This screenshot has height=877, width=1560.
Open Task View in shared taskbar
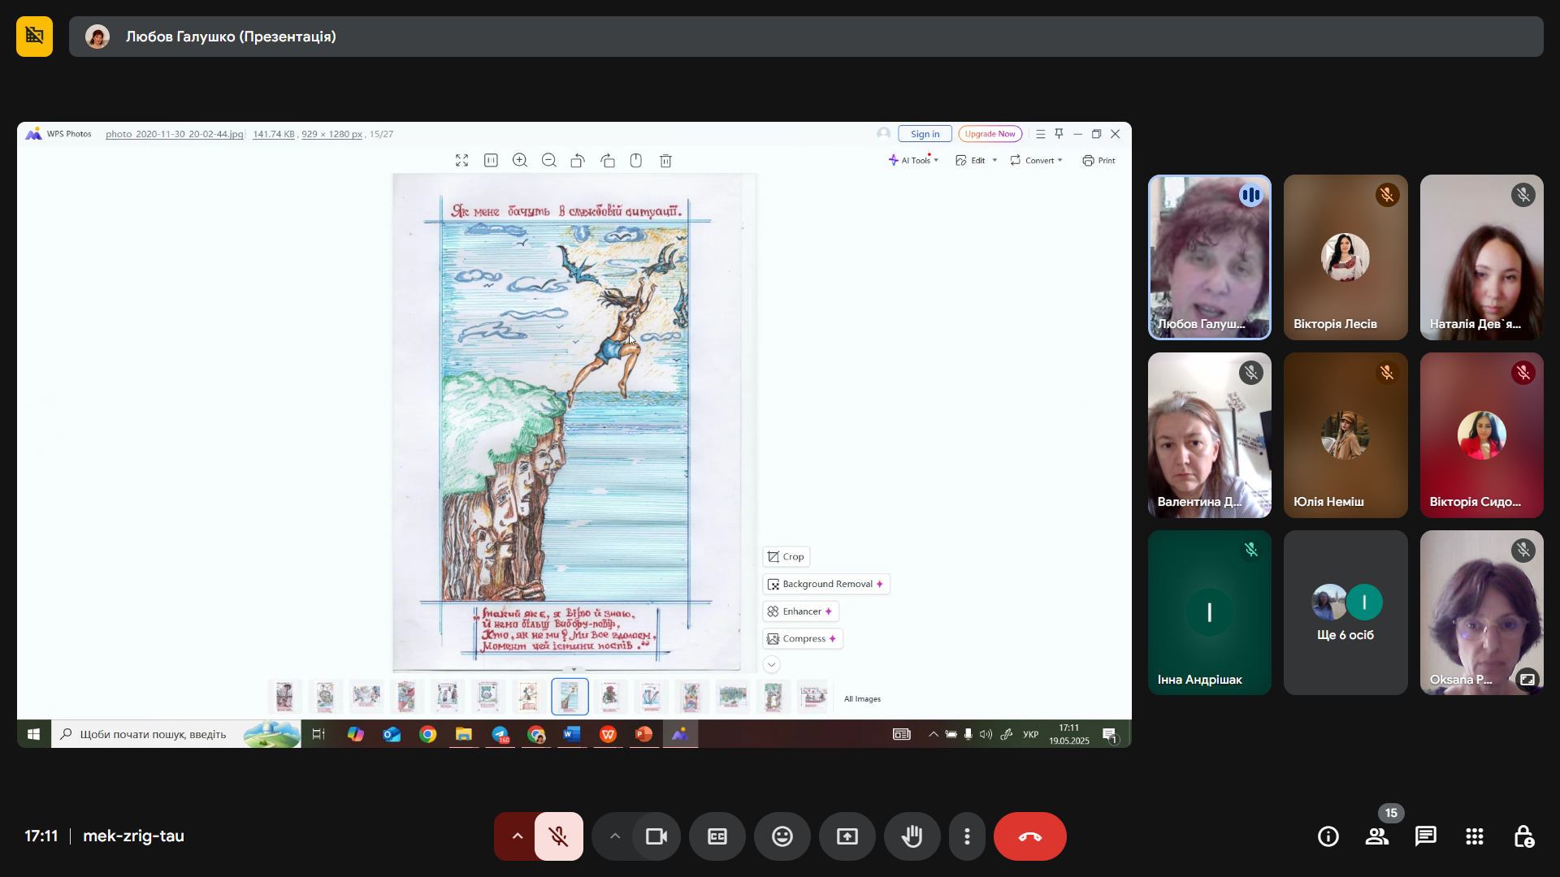point(318,734)
